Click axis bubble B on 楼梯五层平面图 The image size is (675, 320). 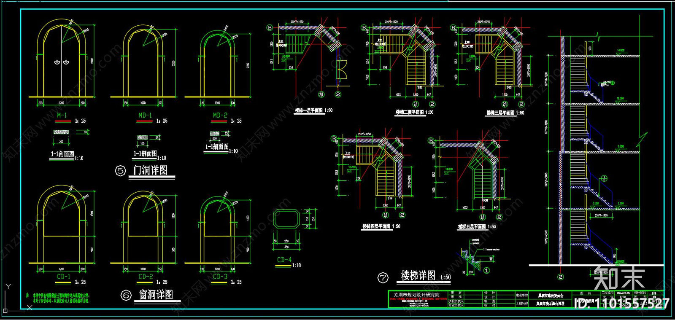click(431, 140)
